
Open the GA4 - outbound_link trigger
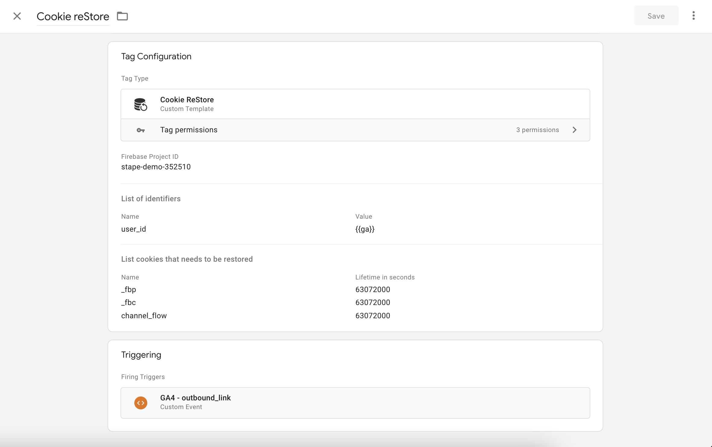(355, 403)
